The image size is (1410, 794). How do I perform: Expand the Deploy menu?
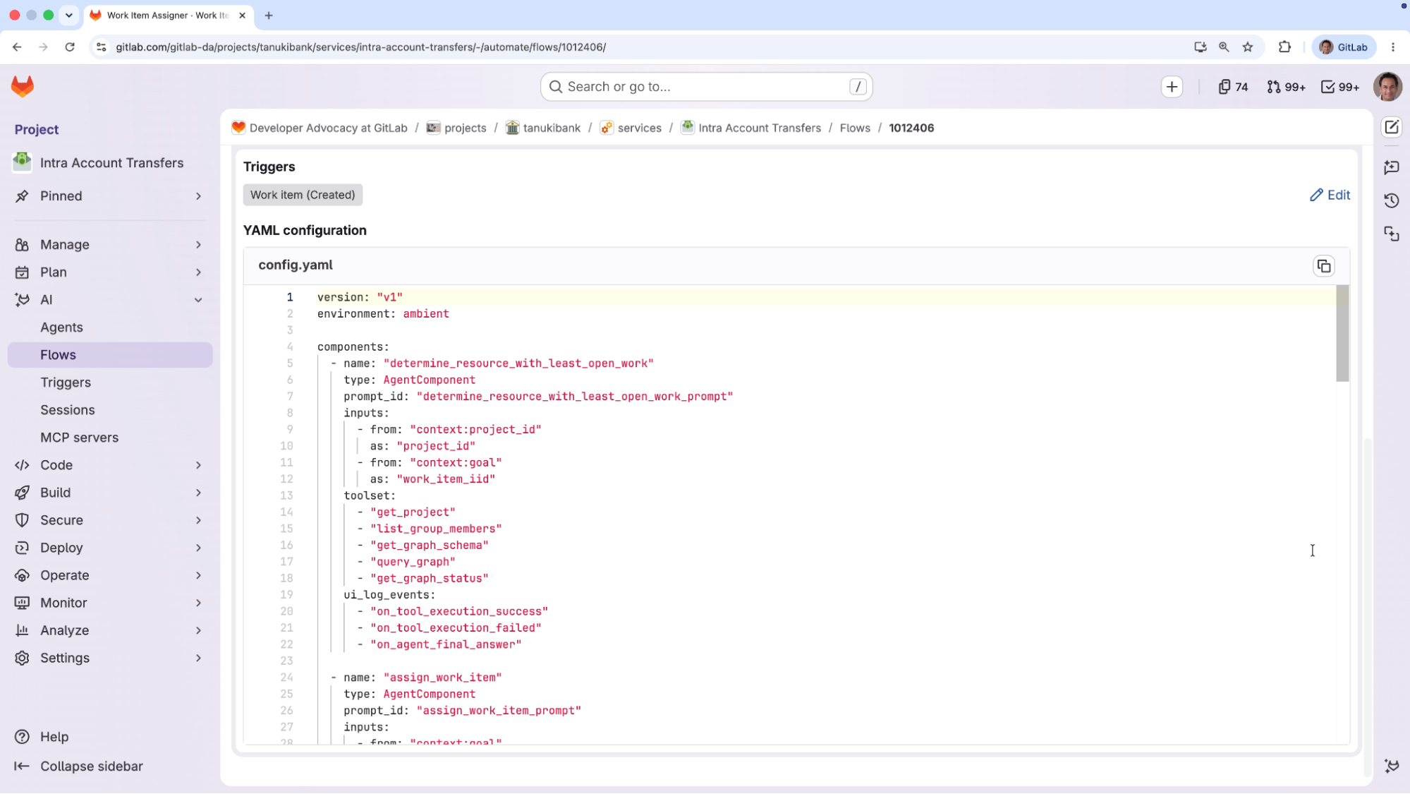(x=109, y=548)
